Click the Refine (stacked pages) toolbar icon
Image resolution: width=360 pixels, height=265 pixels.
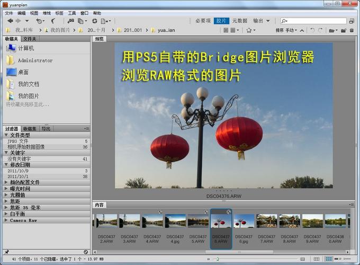click(x=81, y=21)
